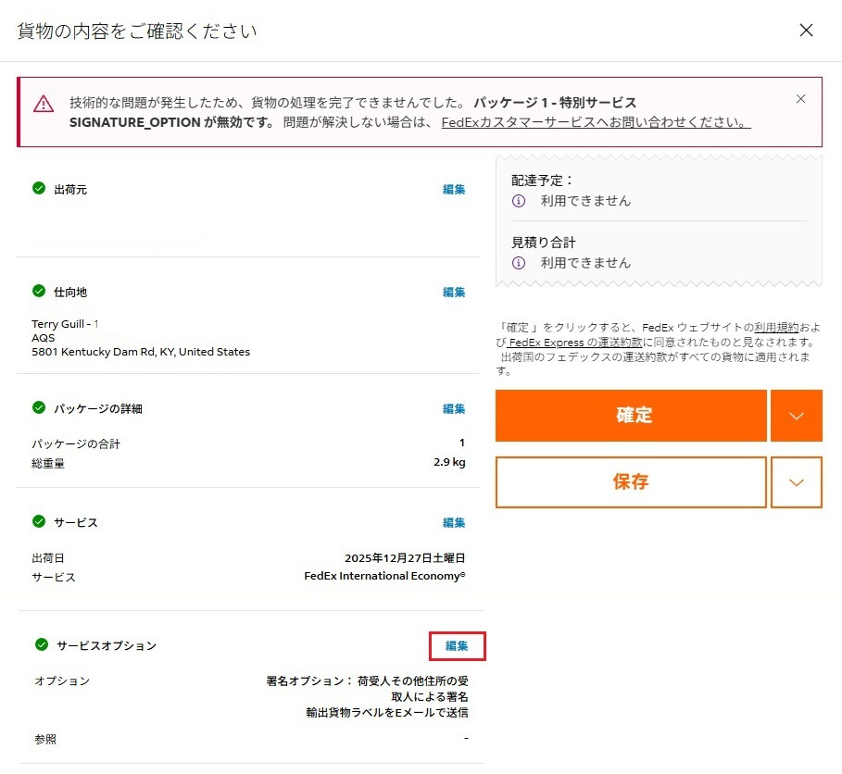Click the red warning triangle icon

click(44, 104)
